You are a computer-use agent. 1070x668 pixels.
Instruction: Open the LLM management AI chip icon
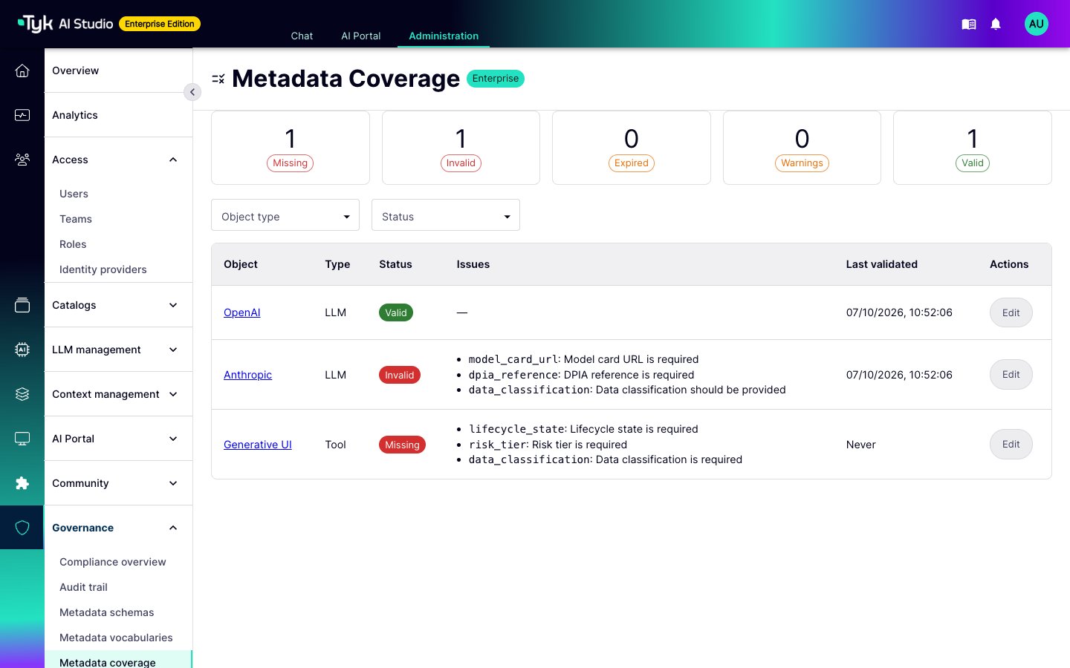22,350
